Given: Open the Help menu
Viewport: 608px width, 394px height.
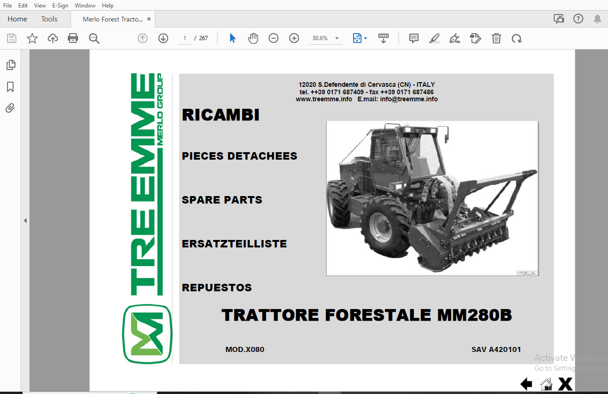Looking at the screenshot, I should tap(108, 6).
